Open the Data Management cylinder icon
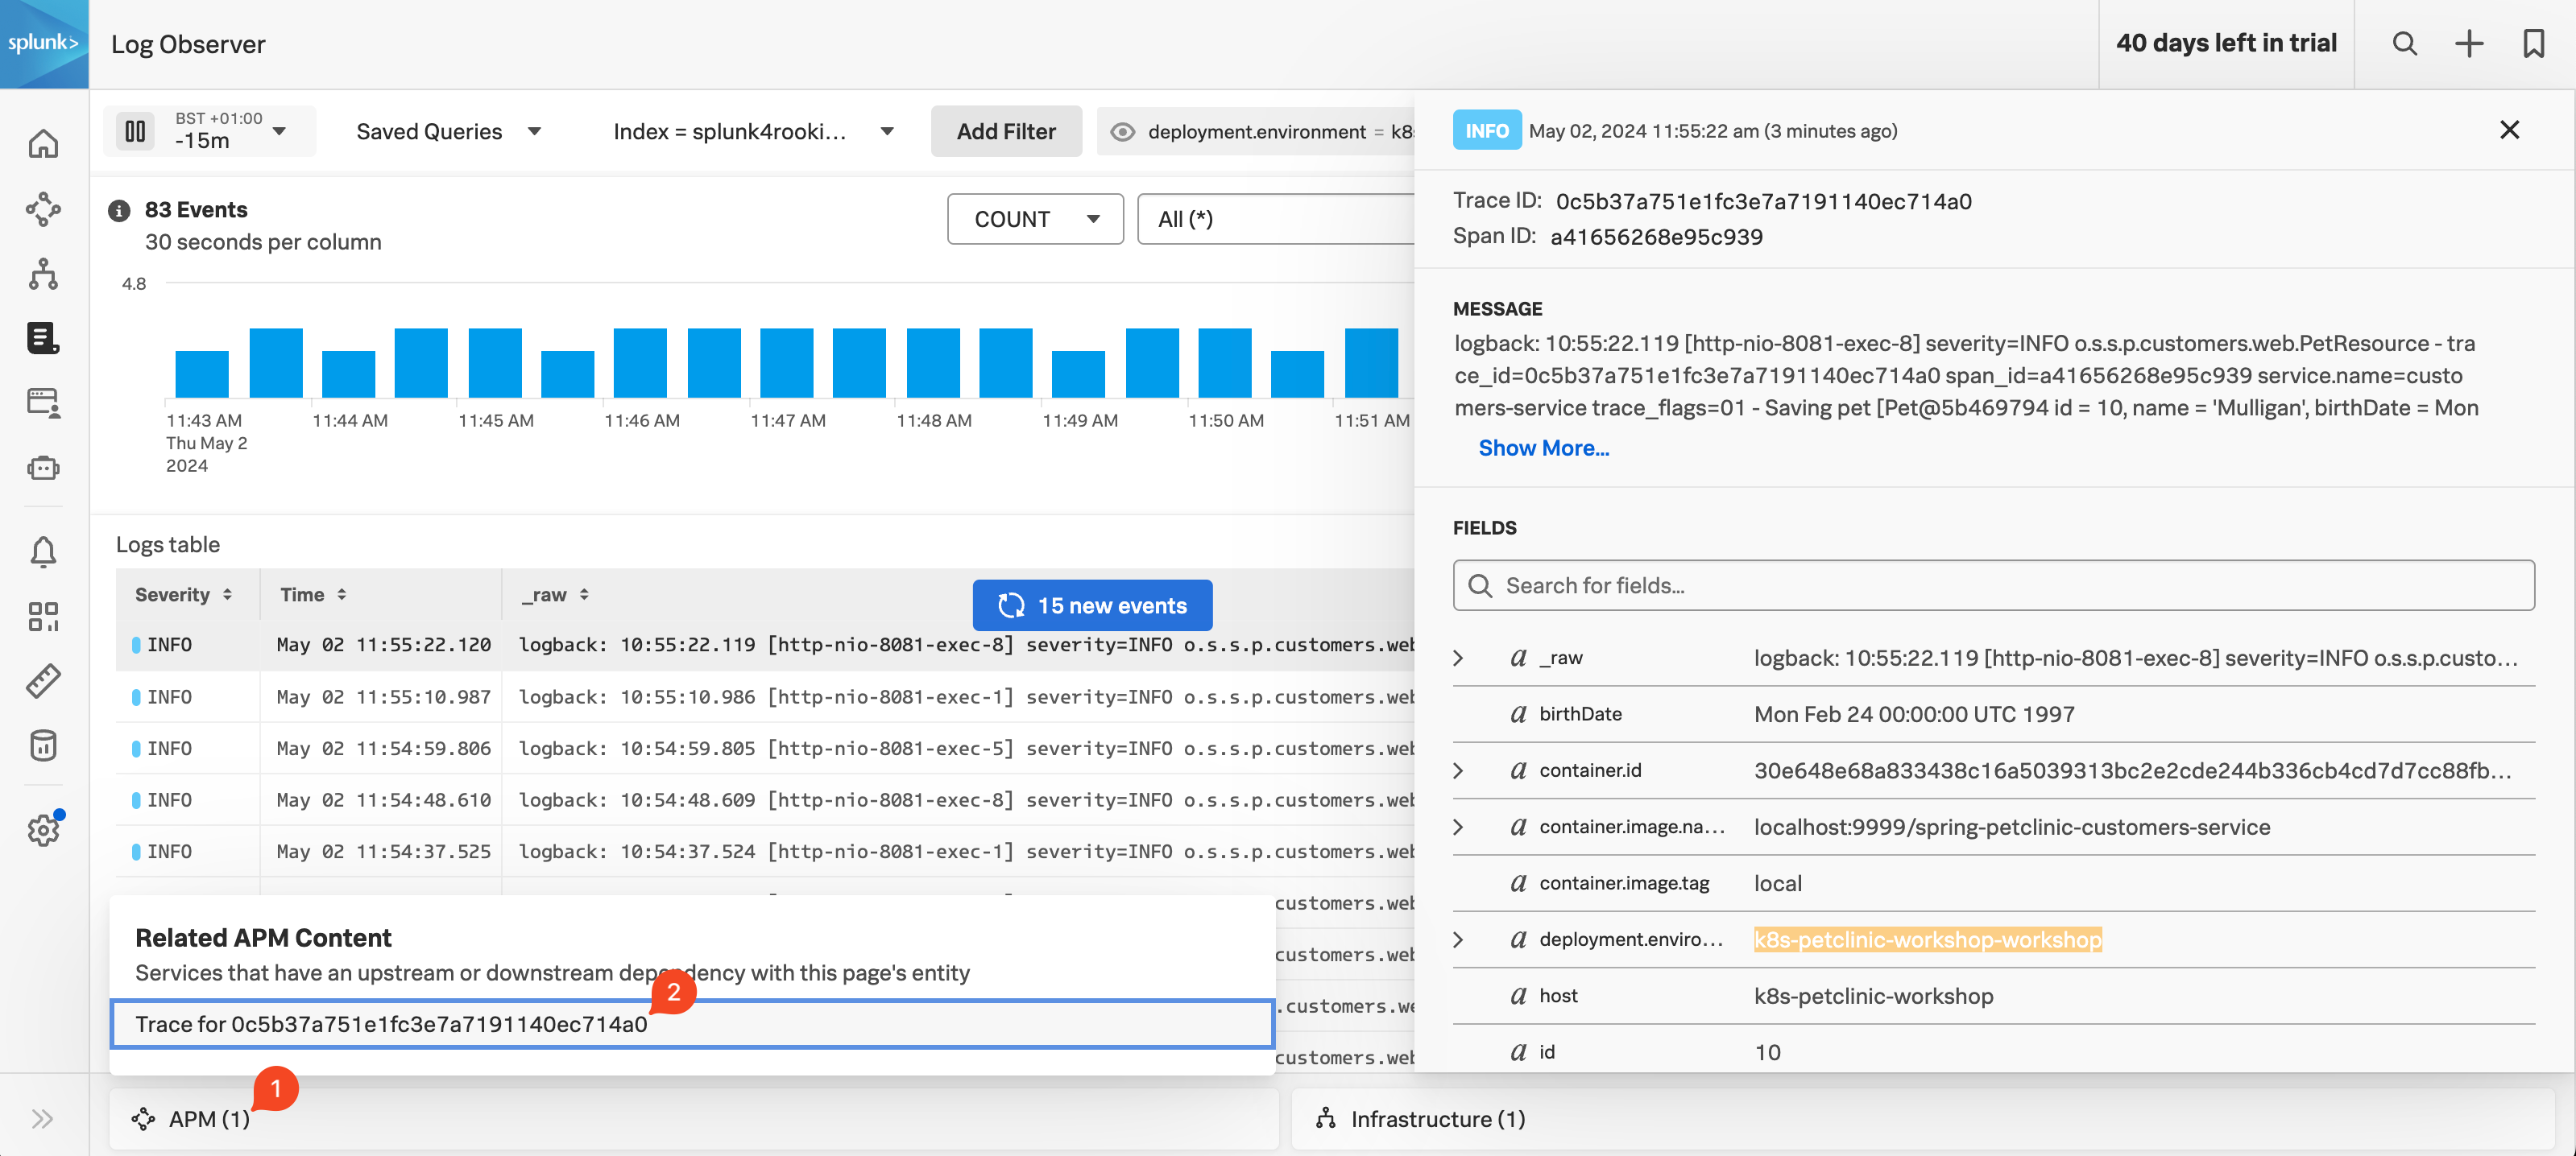The height and width of the screenshot is (1156, 2576). coord(43,745)
